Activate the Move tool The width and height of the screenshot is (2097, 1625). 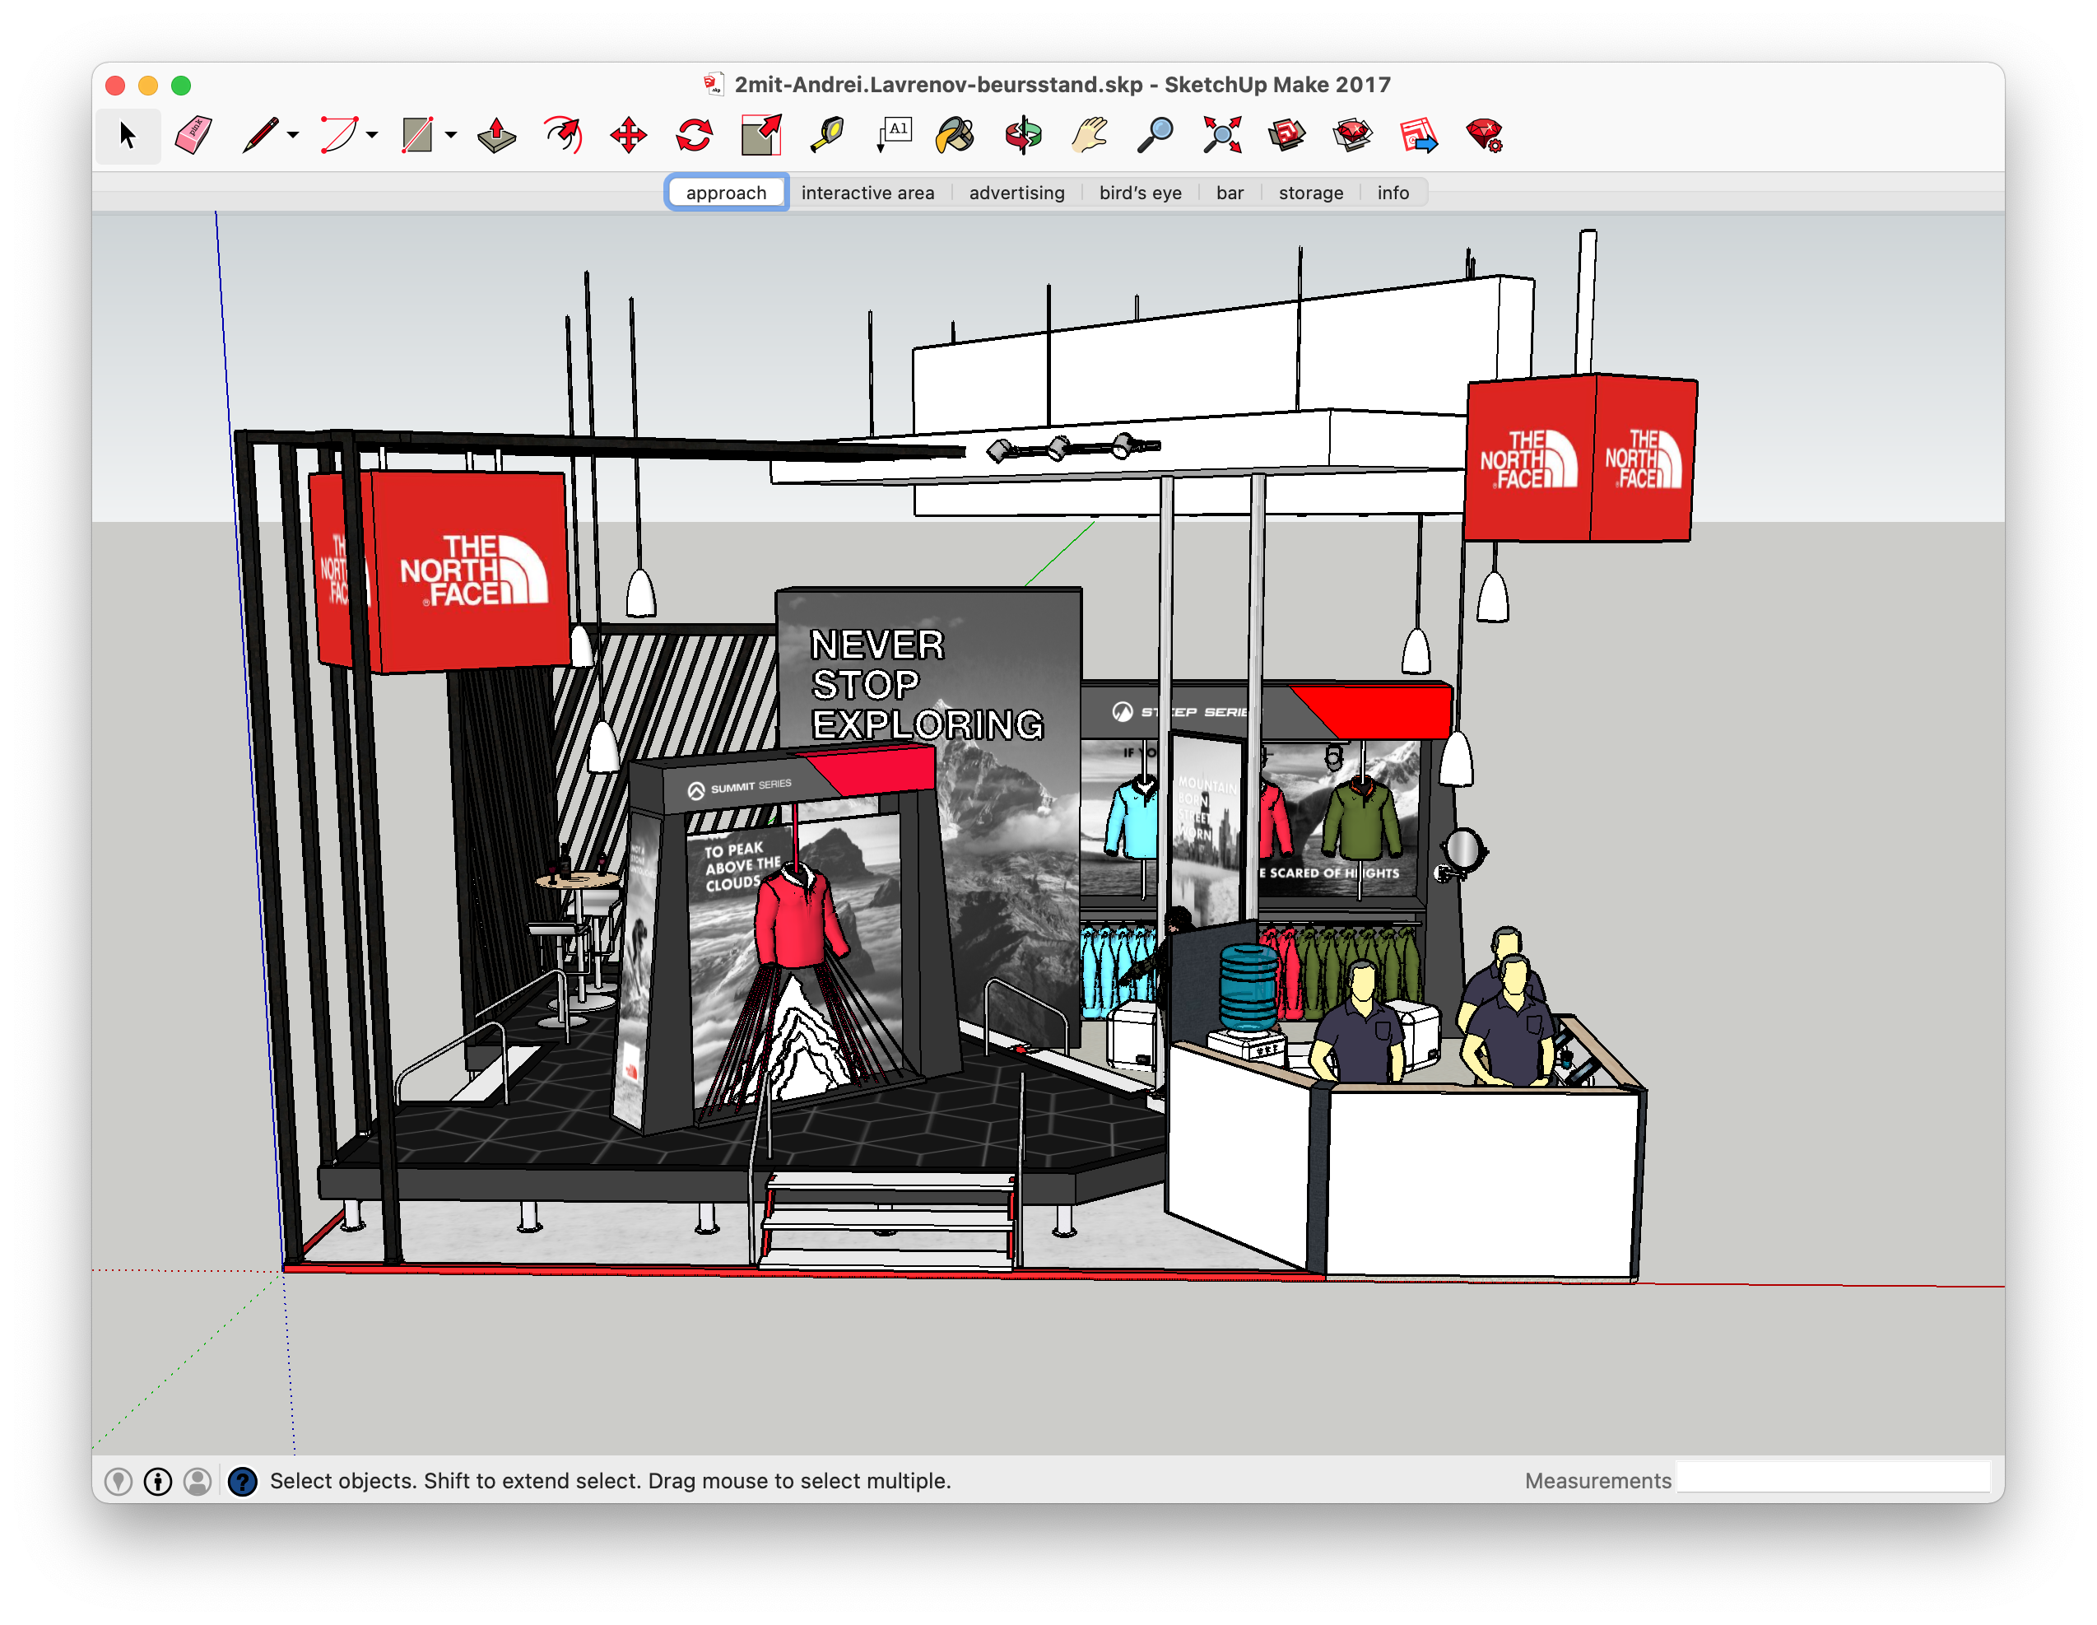(628, 135)
